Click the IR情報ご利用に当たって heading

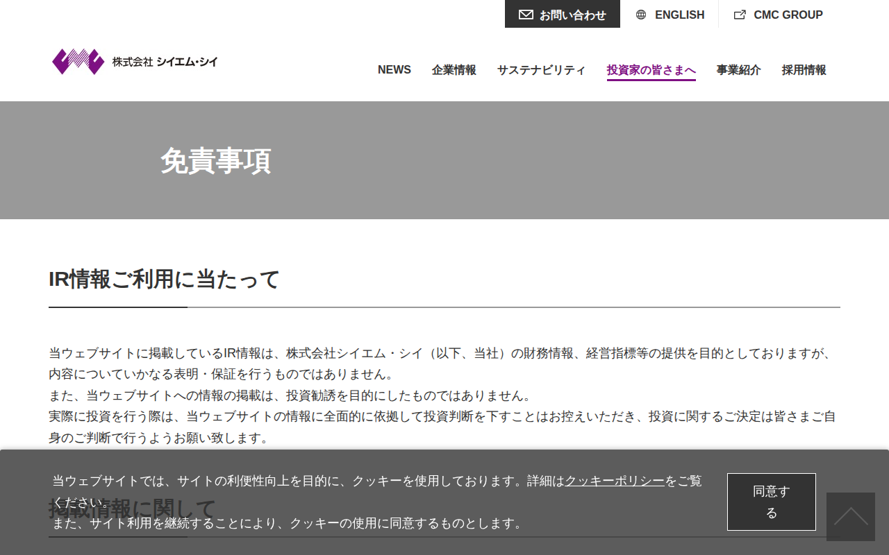[164, 279]
